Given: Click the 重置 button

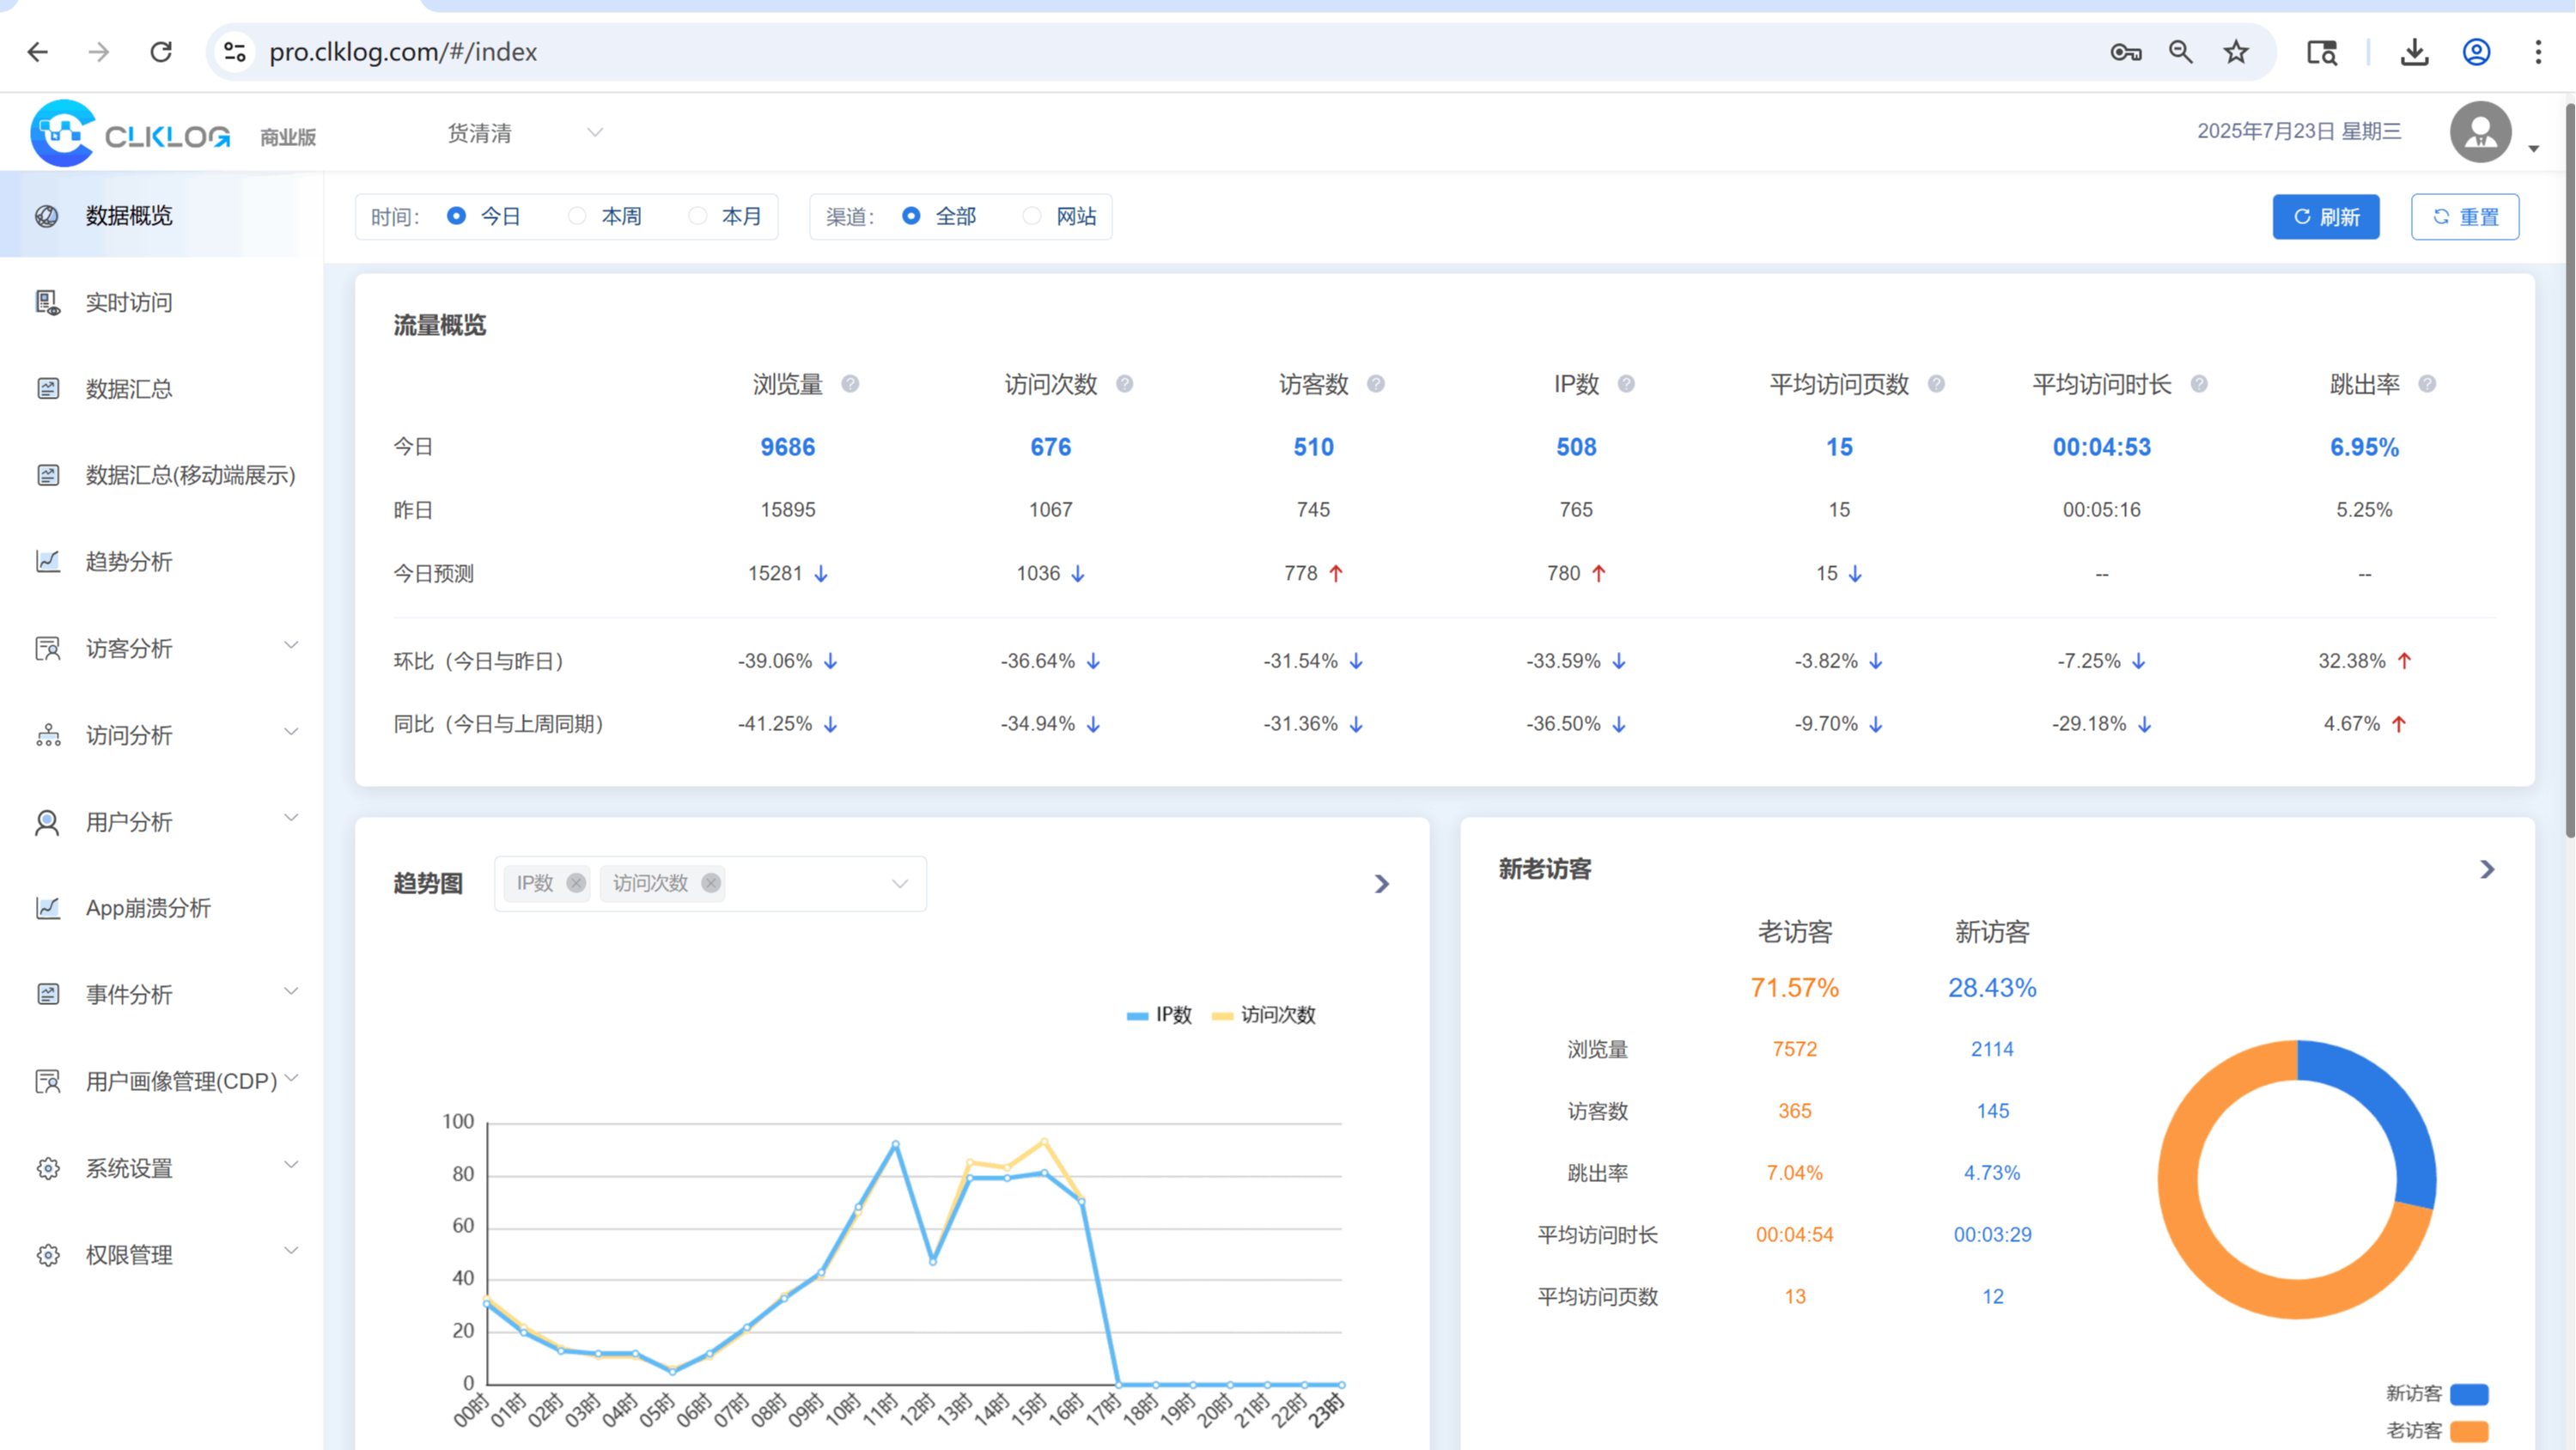Looking at the screenshot, I should [x=2464, y=217].
